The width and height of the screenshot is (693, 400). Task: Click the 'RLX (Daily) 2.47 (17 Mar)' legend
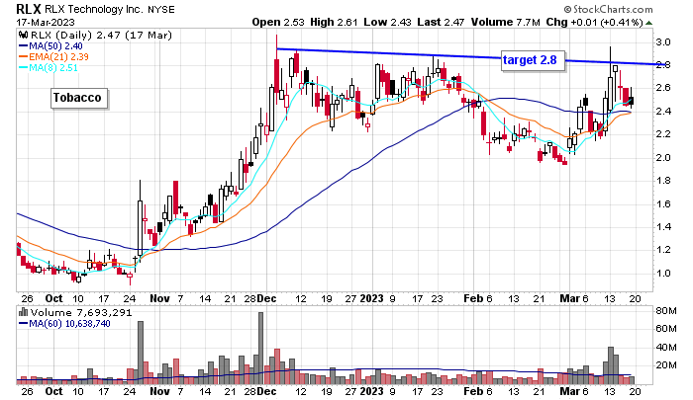point(101,35)
